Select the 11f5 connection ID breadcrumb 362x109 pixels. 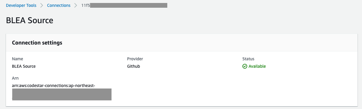point(86,5)
